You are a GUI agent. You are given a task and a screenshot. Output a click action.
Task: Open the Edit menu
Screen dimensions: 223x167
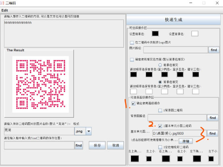(x=5, y=10)
